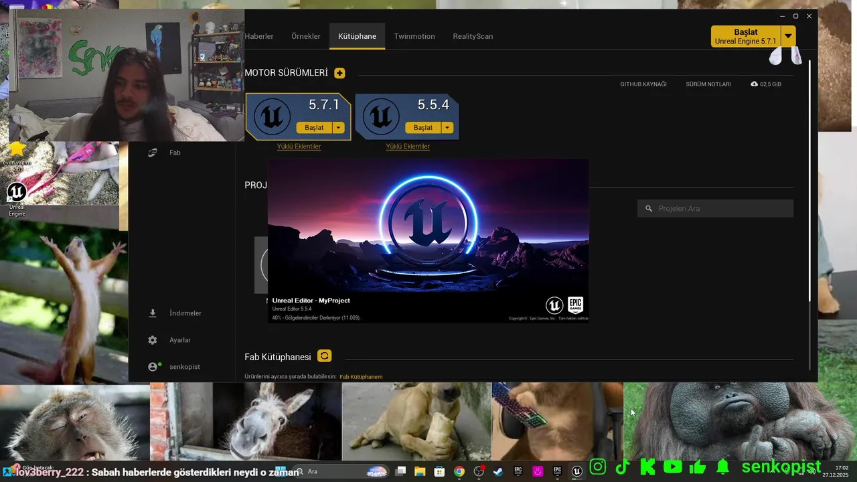
Task: Switch to the Haberler tab
Action: [259, 36]
